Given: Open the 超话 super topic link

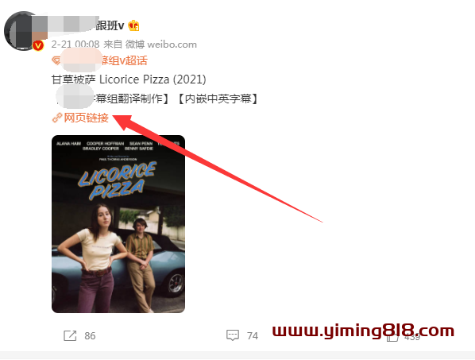Looking at the screenshot, I should pos(104,60).
